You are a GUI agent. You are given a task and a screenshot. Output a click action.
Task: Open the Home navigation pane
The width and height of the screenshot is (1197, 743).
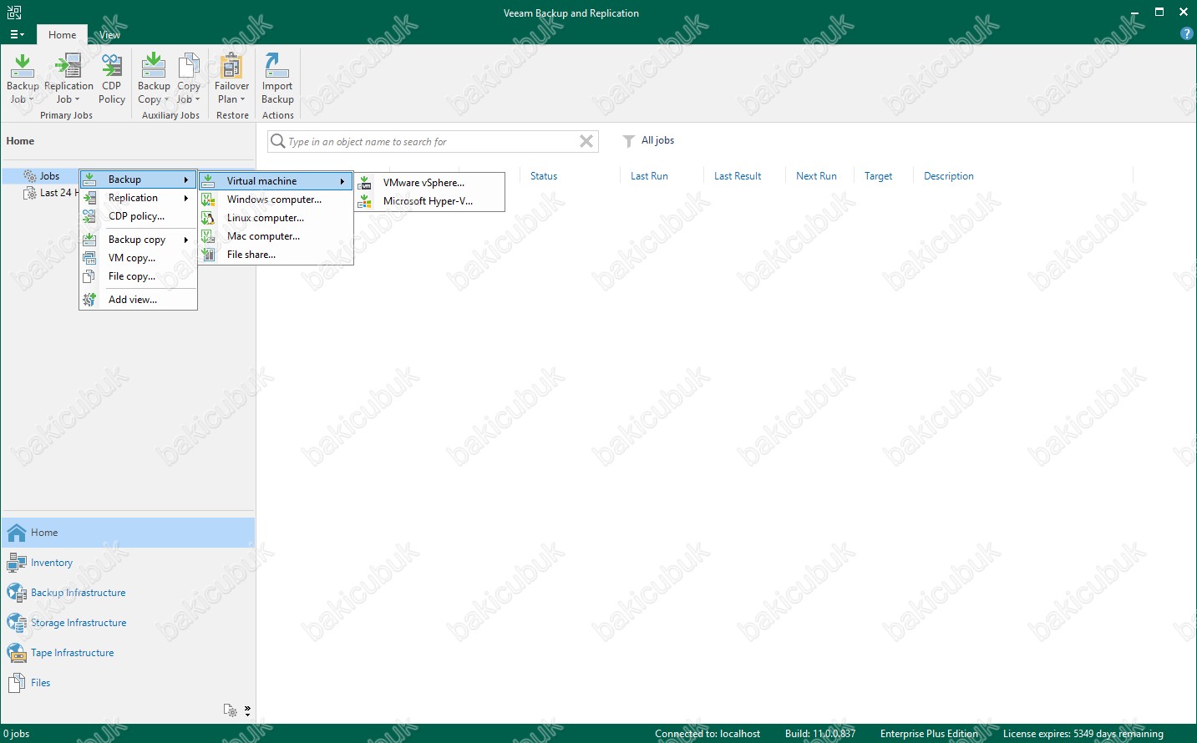pyautogui.click(x=129, y=533)
